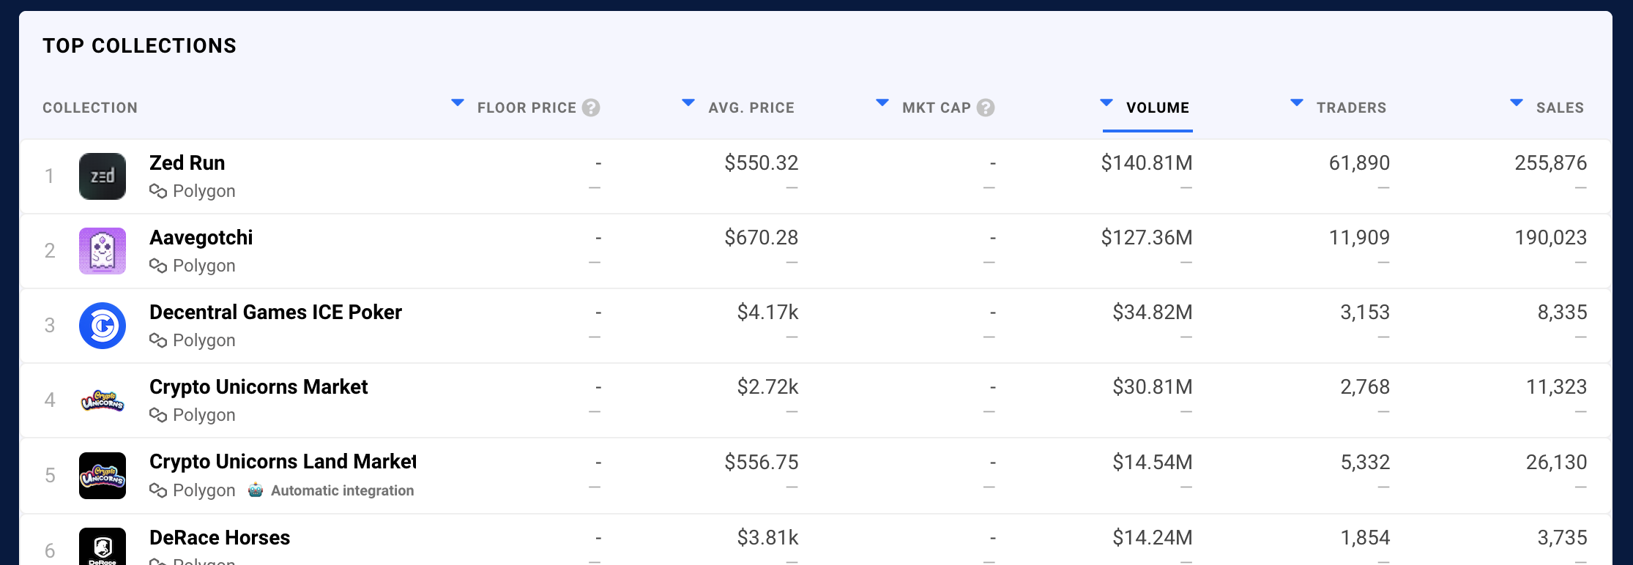Screen dimensions: 1633x565
Task: Select the Volume column header
Action: coord(1158,108)
